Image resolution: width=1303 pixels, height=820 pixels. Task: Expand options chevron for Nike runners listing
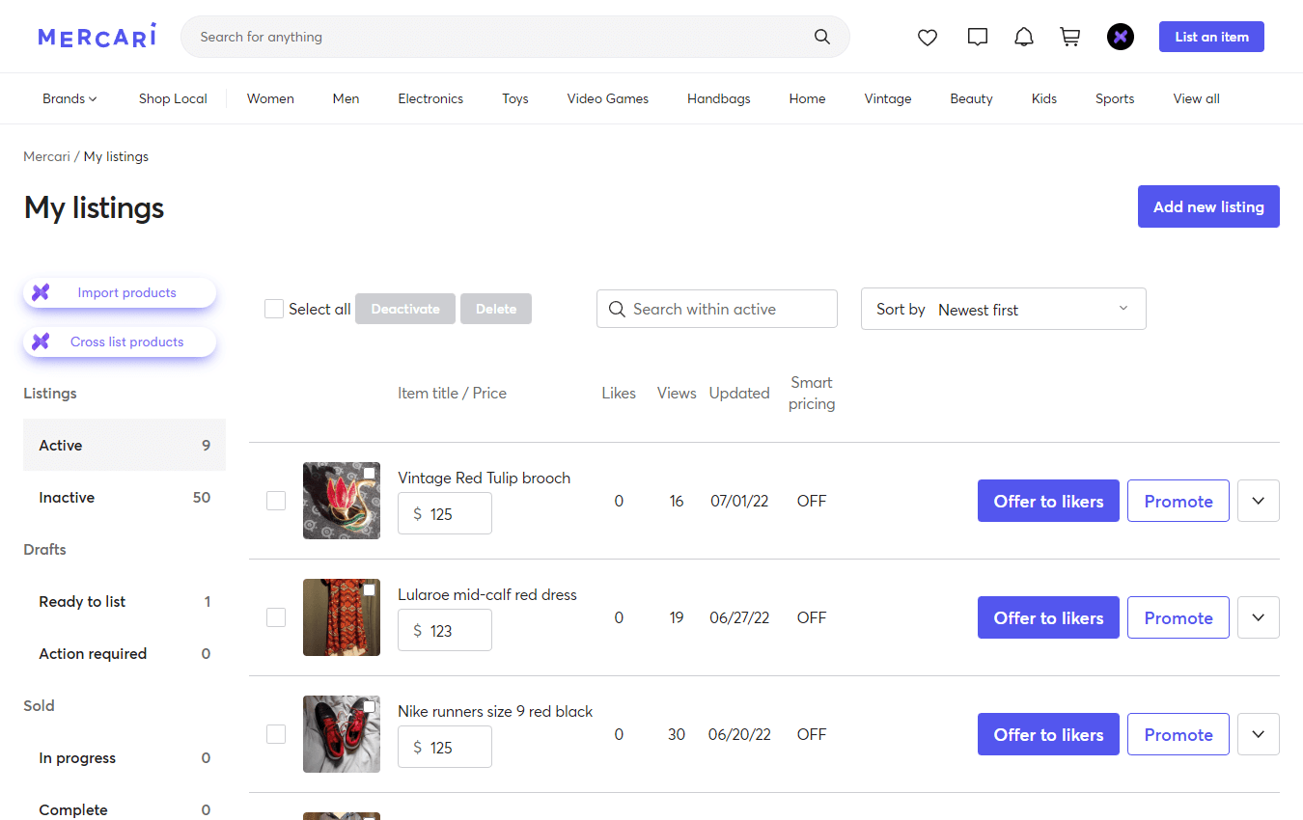1258,734
